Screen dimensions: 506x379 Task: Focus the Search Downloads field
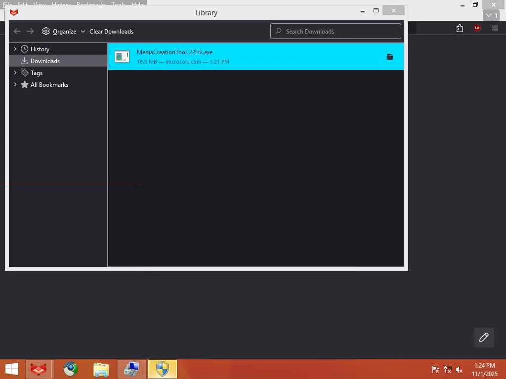click(x=336, y=31)
